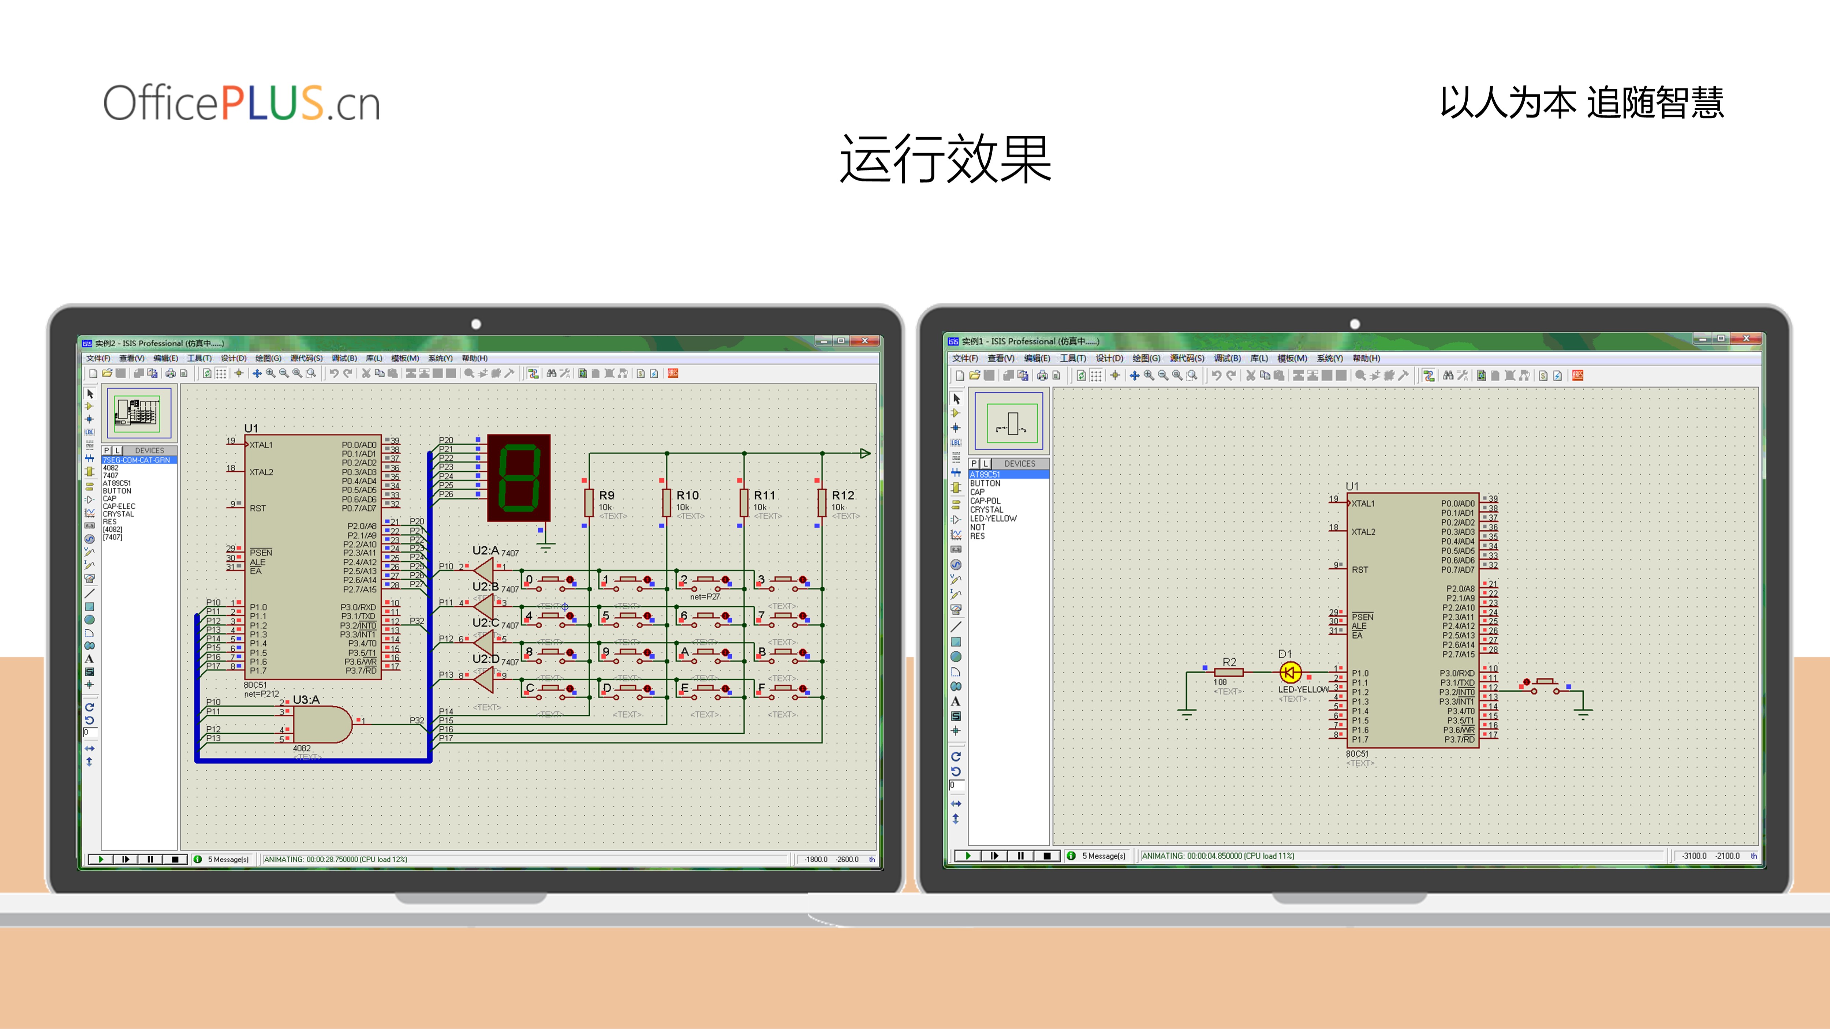Click Pan/Center blue arrows icon in 实例2
Viewport: 1830px width, 1029px height.
click(257, 374)
